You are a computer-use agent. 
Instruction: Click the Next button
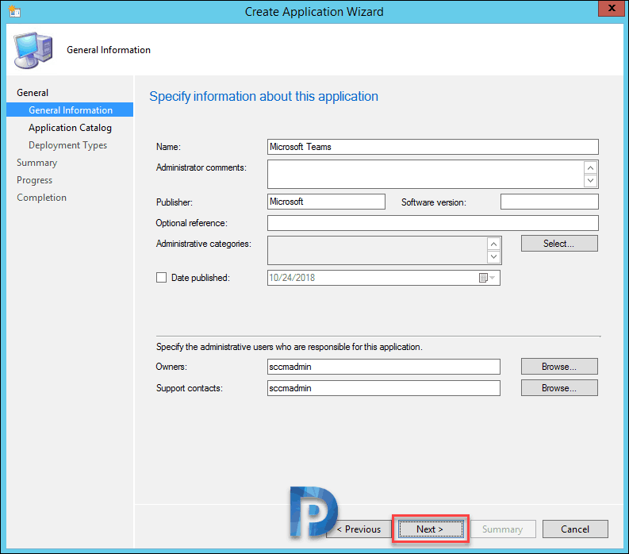coord(431,529)
